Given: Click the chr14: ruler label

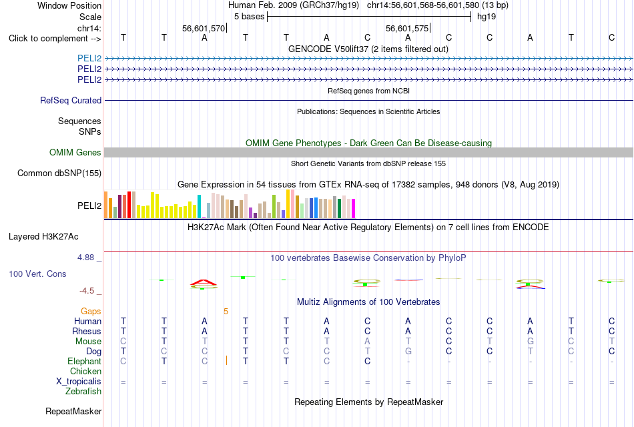Looking at the screenshot, I should [x=89, y=28].
